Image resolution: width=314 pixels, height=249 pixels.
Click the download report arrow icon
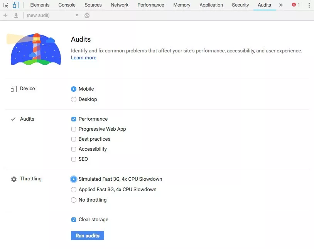point(16,15)
